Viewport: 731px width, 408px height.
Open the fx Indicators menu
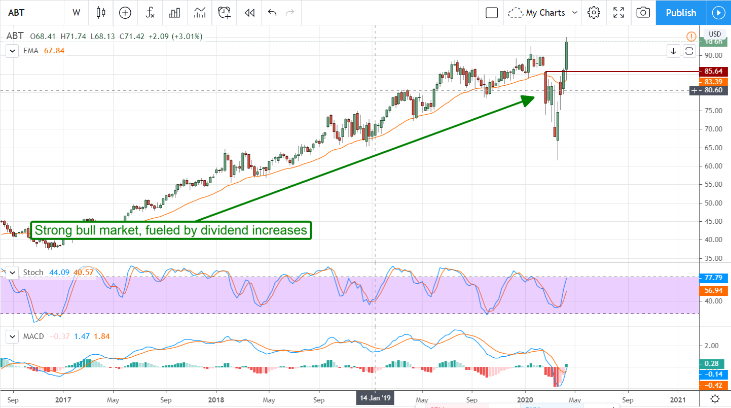tap(150, 13)
